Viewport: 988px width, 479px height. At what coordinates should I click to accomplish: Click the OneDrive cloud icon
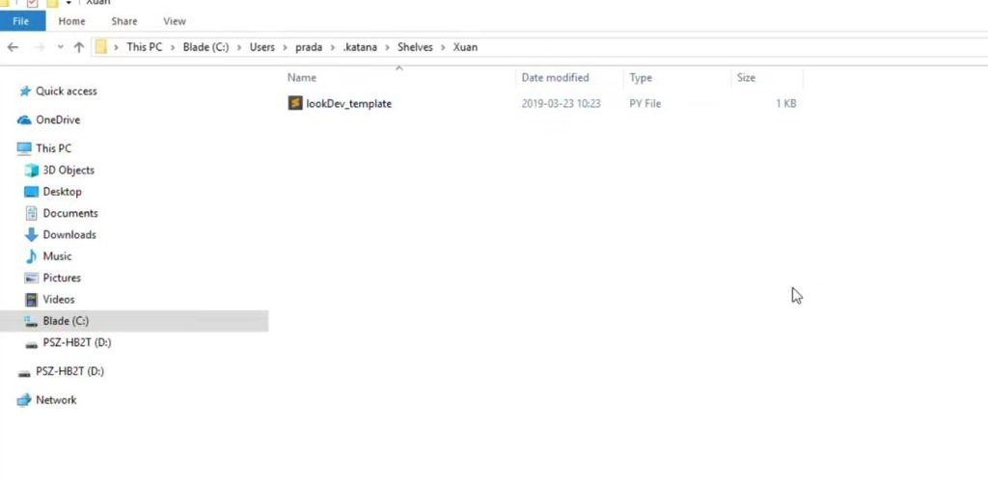[25, 120]
